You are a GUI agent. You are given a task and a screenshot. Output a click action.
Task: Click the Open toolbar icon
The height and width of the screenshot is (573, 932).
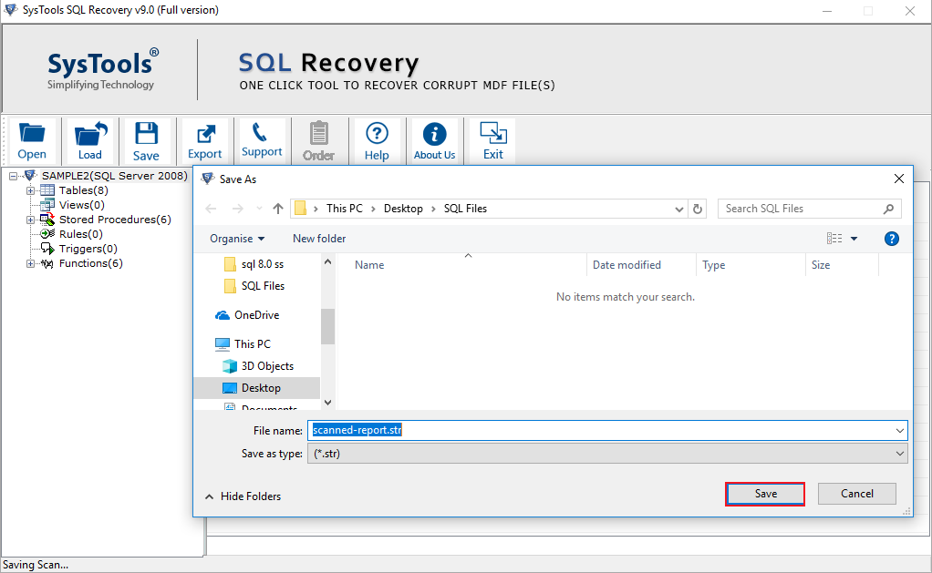32,140
